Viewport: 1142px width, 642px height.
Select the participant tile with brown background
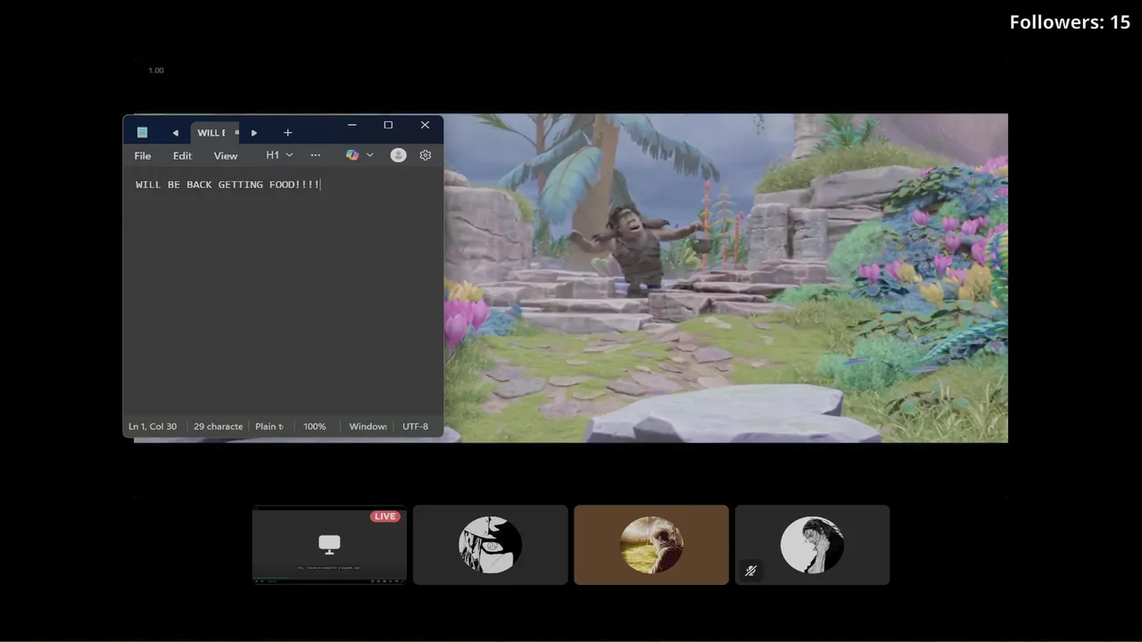(651, 545)
